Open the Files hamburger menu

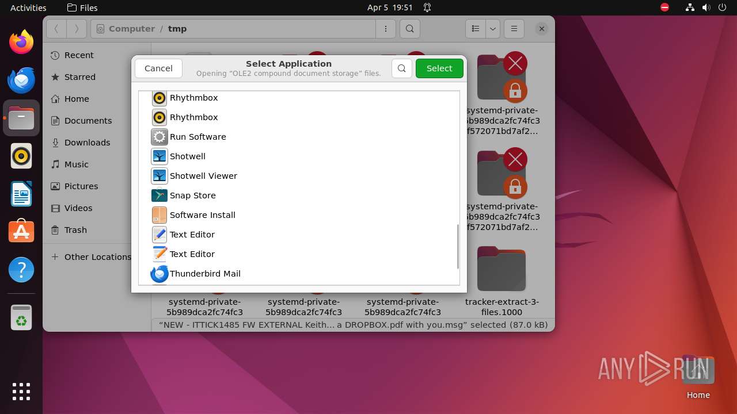(514, 29)
